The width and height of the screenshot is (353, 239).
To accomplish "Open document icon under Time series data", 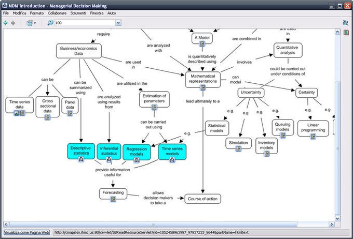I will [x=22, y=113].
